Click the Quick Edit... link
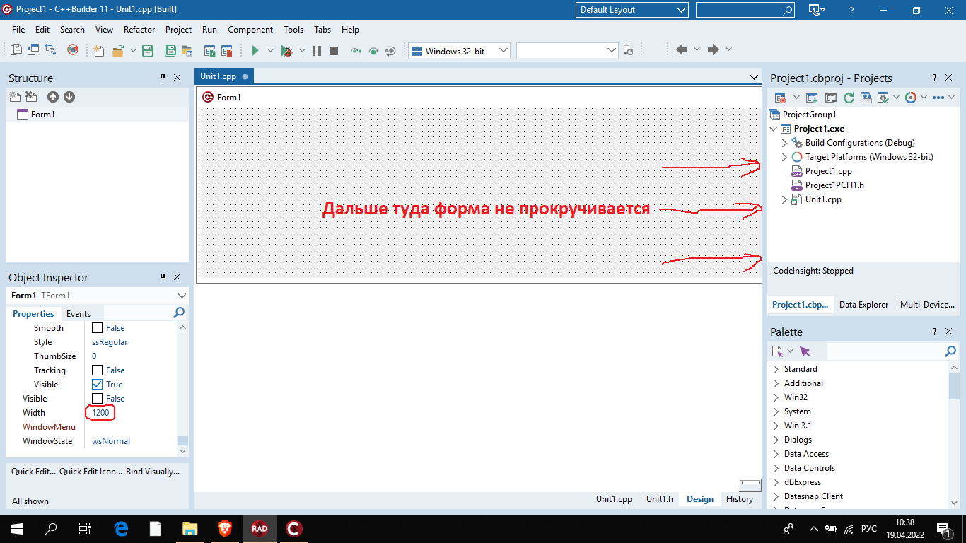966x543 pixels. (33, 472)
